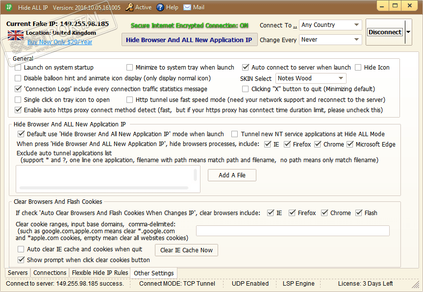Viewport: 423px width, 292px height.
Task: Click the window resize grip in corner
Action: click(416, 284)
